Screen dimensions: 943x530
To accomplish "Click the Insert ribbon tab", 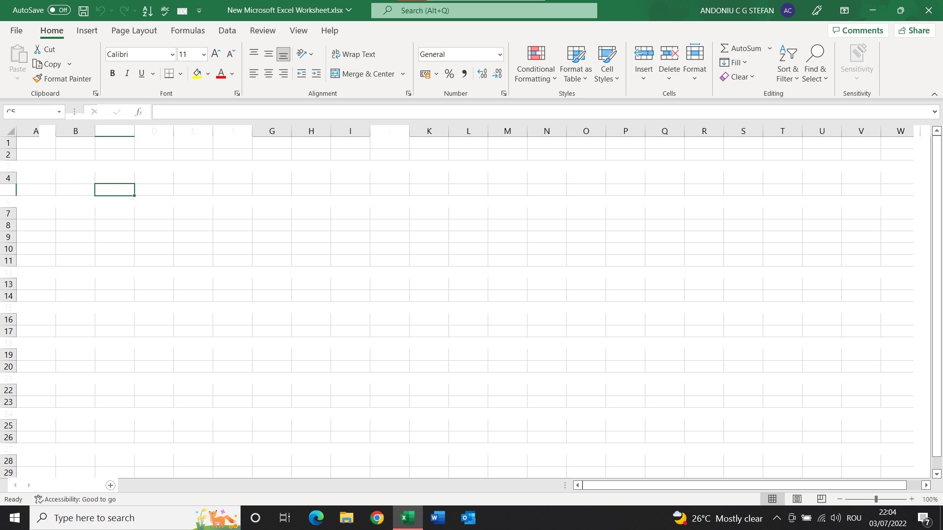I will 87,30.
